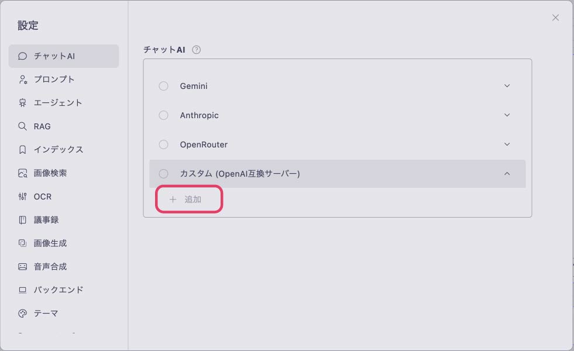Open the テーマ settings page
This screenshot has width=574, height=351.
[64, 314]
